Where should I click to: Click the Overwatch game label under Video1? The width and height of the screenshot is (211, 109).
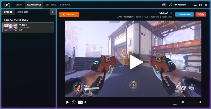pos(24,27)
